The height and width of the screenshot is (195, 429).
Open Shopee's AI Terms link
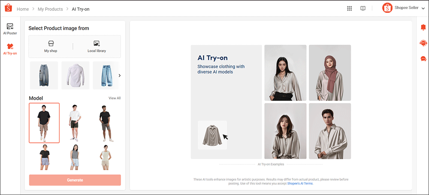click(x=300, y=183)
